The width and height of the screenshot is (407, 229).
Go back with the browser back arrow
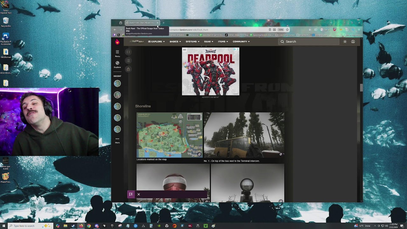[x=115, y=30]
